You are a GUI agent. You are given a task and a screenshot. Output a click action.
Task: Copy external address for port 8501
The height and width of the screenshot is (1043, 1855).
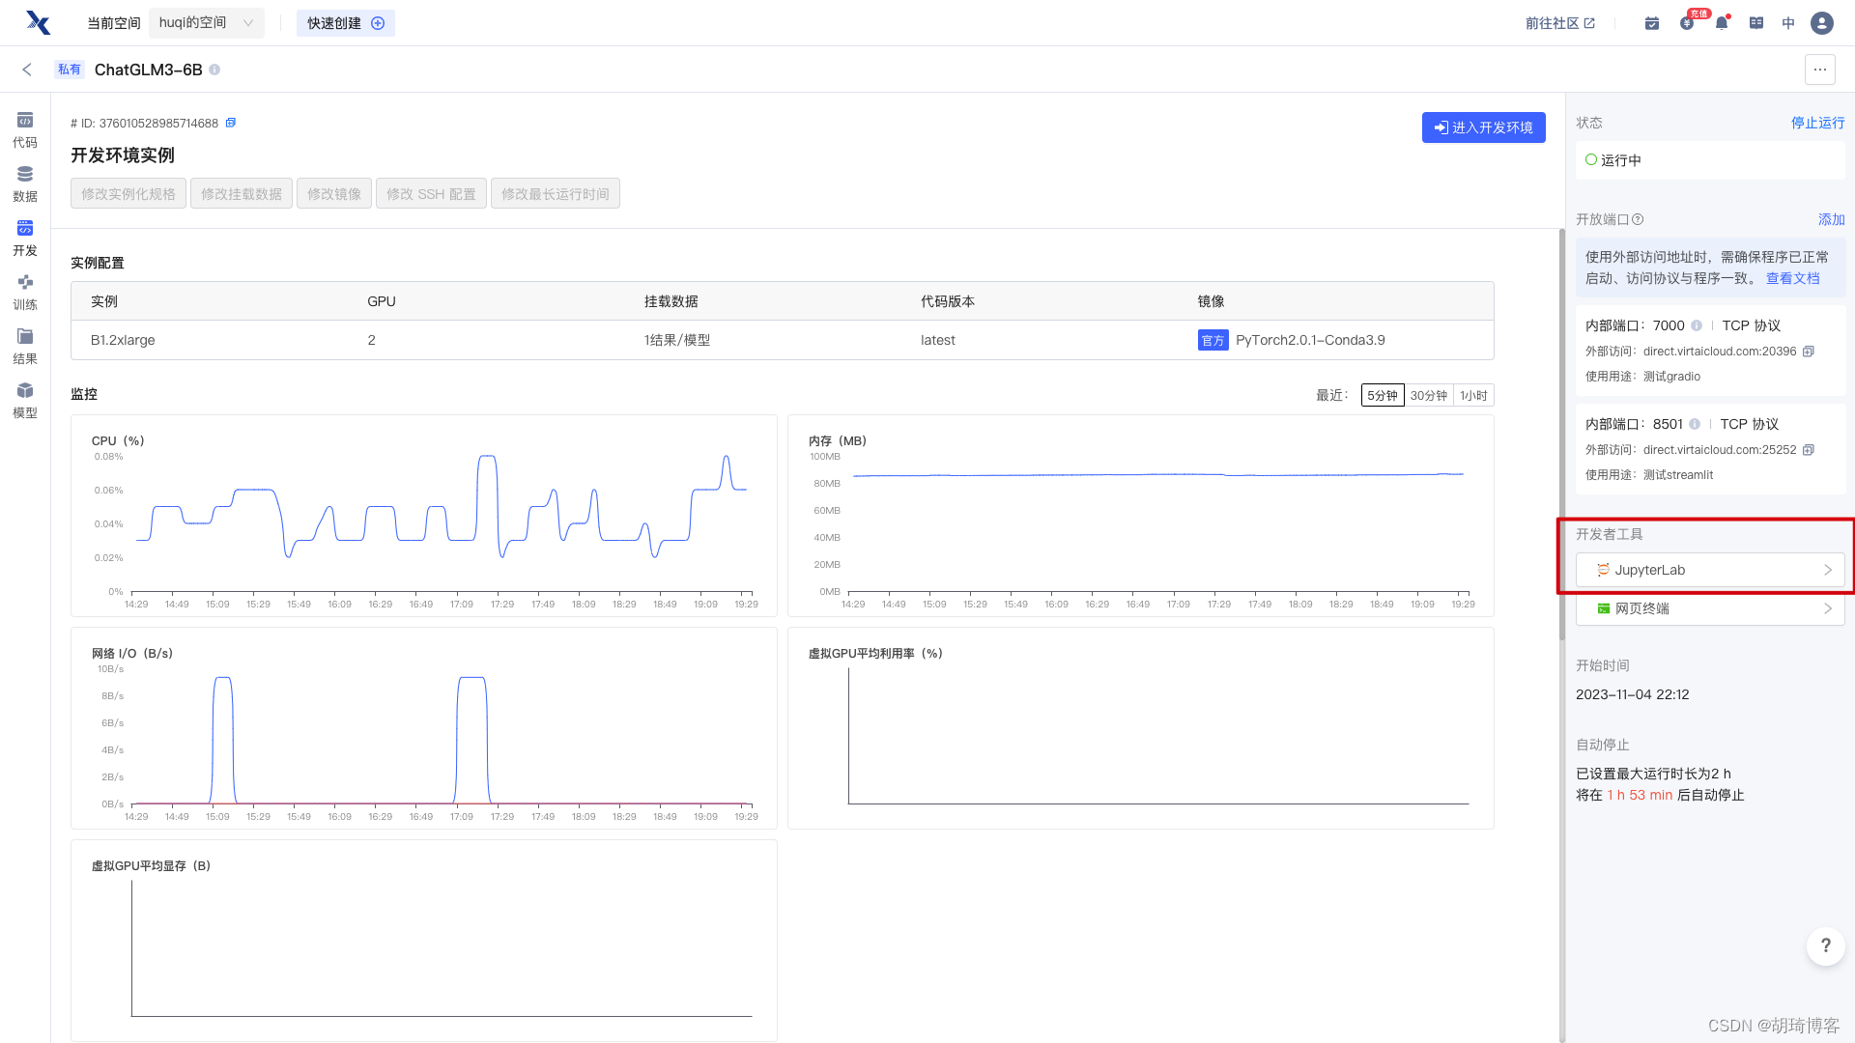(x=1809, y=450)
